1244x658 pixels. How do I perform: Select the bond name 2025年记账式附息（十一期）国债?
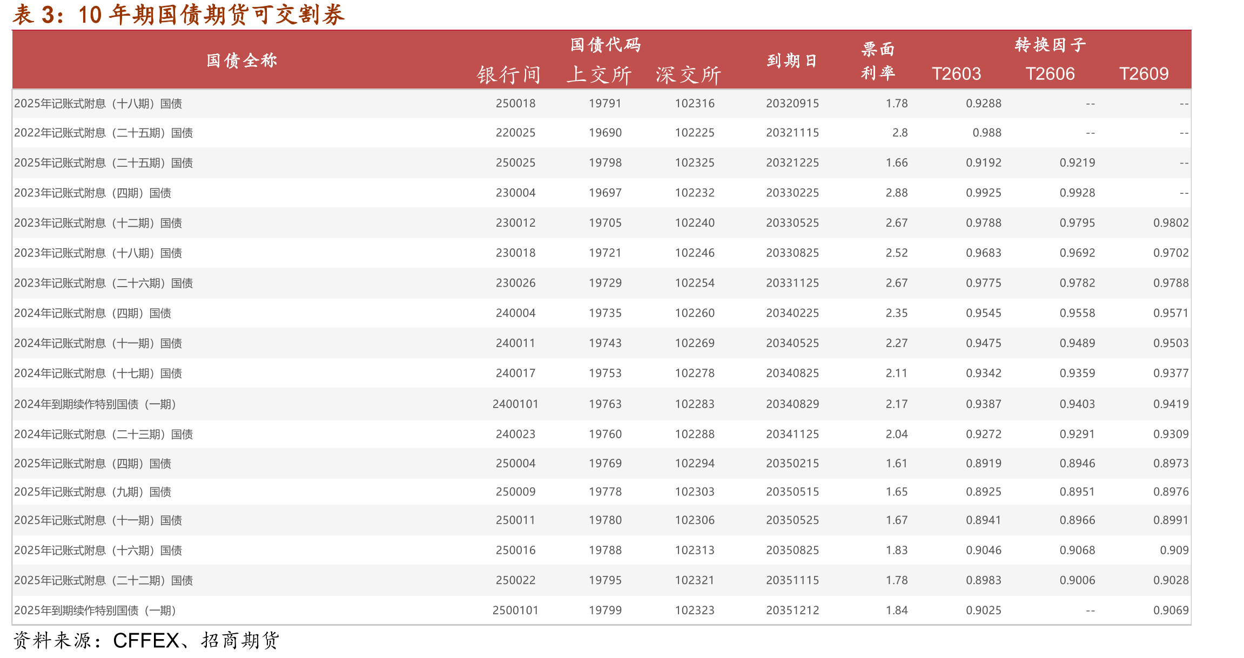tap(98, 520)
